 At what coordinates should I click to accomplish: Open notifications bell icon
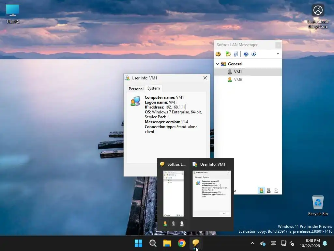coord(325,243)
